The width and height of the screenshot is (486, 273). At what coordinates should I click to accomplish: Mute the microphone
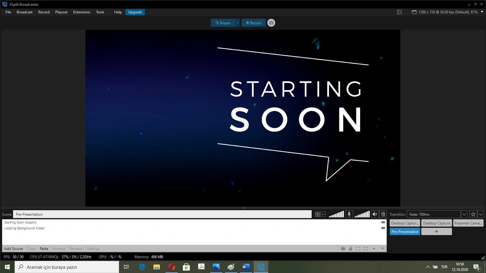(349, 214)
